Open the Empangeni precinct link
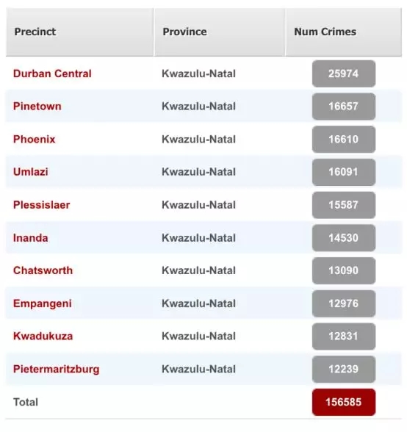Image resolution: width=407 pixels, height=432 pixels. (43, 303)
